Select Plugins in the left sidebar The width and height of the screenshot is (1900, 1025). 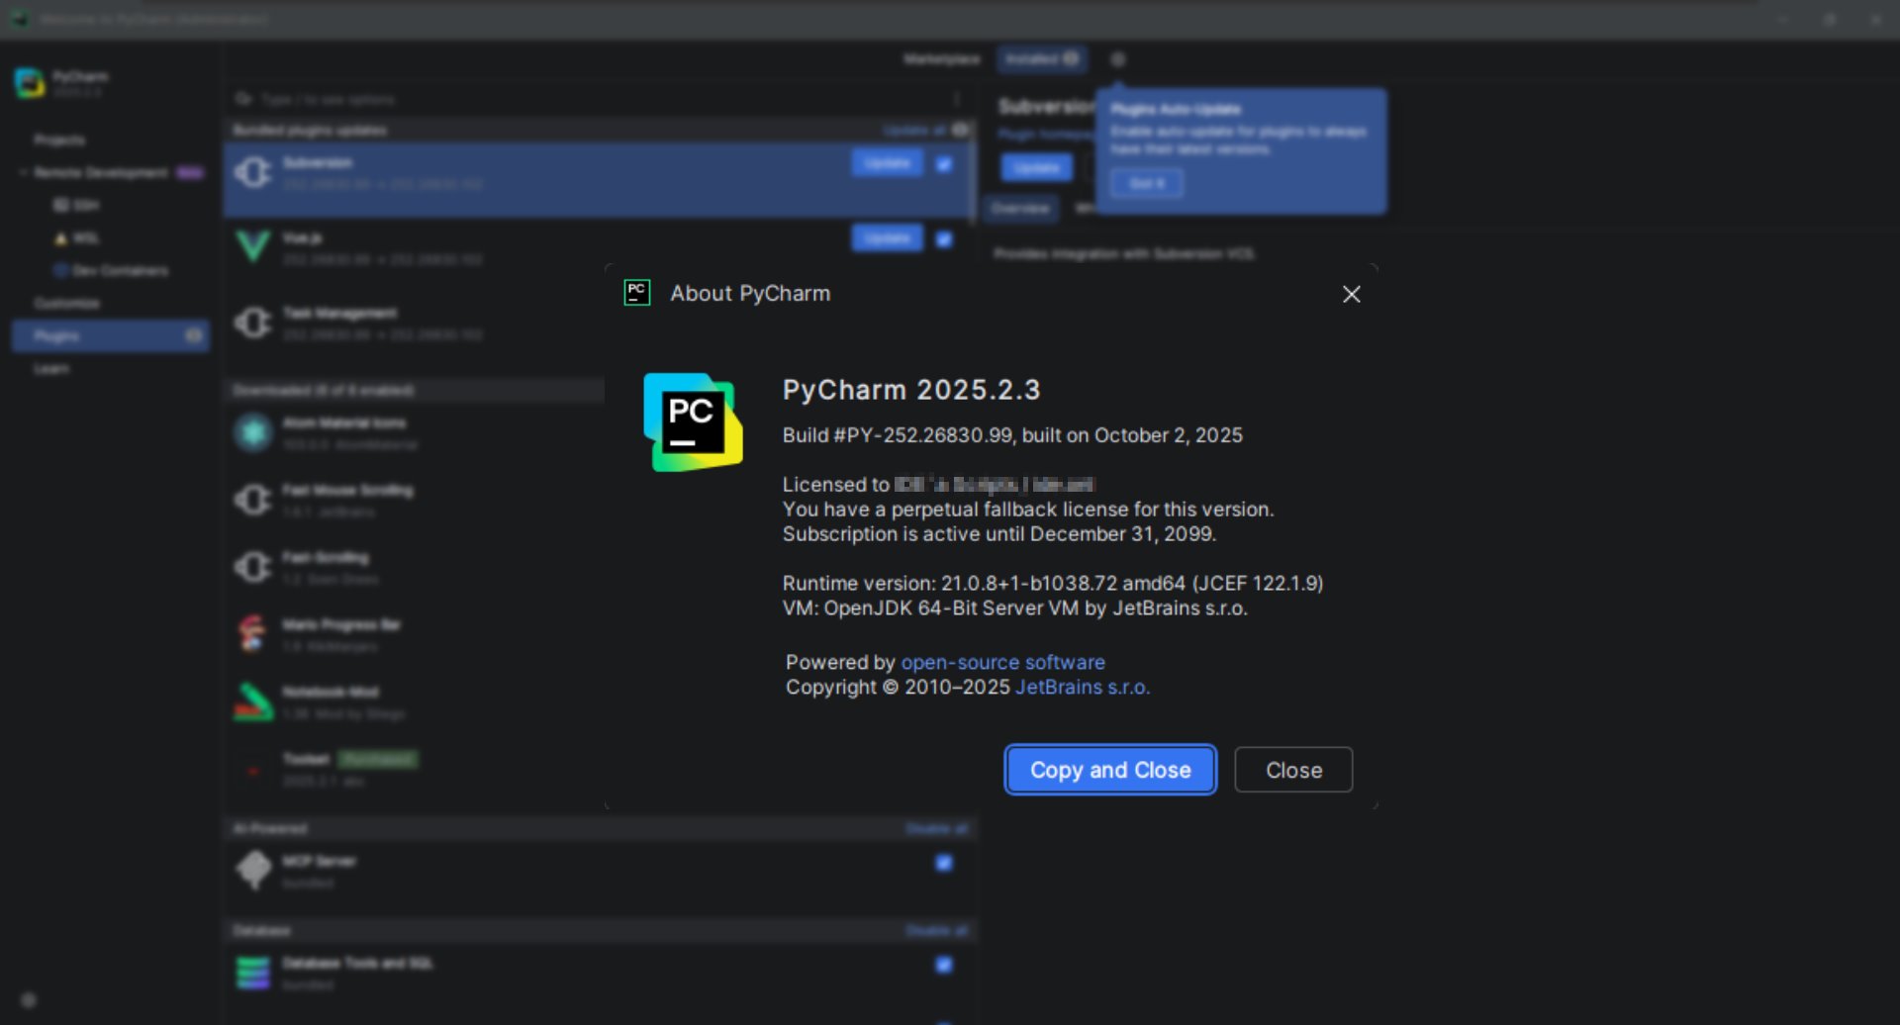click(x=57, y=336)
